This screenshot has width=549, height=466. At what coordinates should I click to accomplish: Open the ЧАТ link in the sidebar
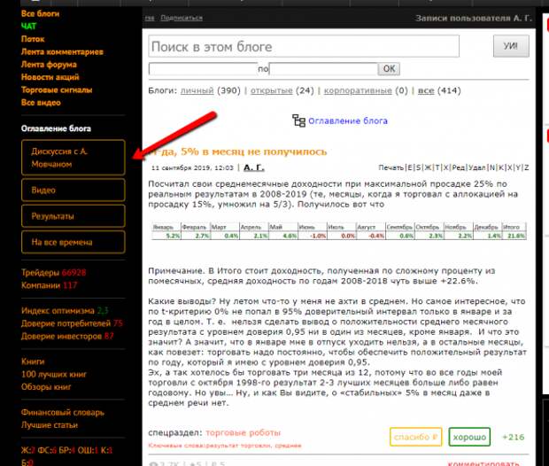pyautogui.click(x=28, y=27)
